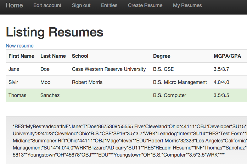
Task: Click the MGPA/GPA column header
Action: click(x=227, y=56)
